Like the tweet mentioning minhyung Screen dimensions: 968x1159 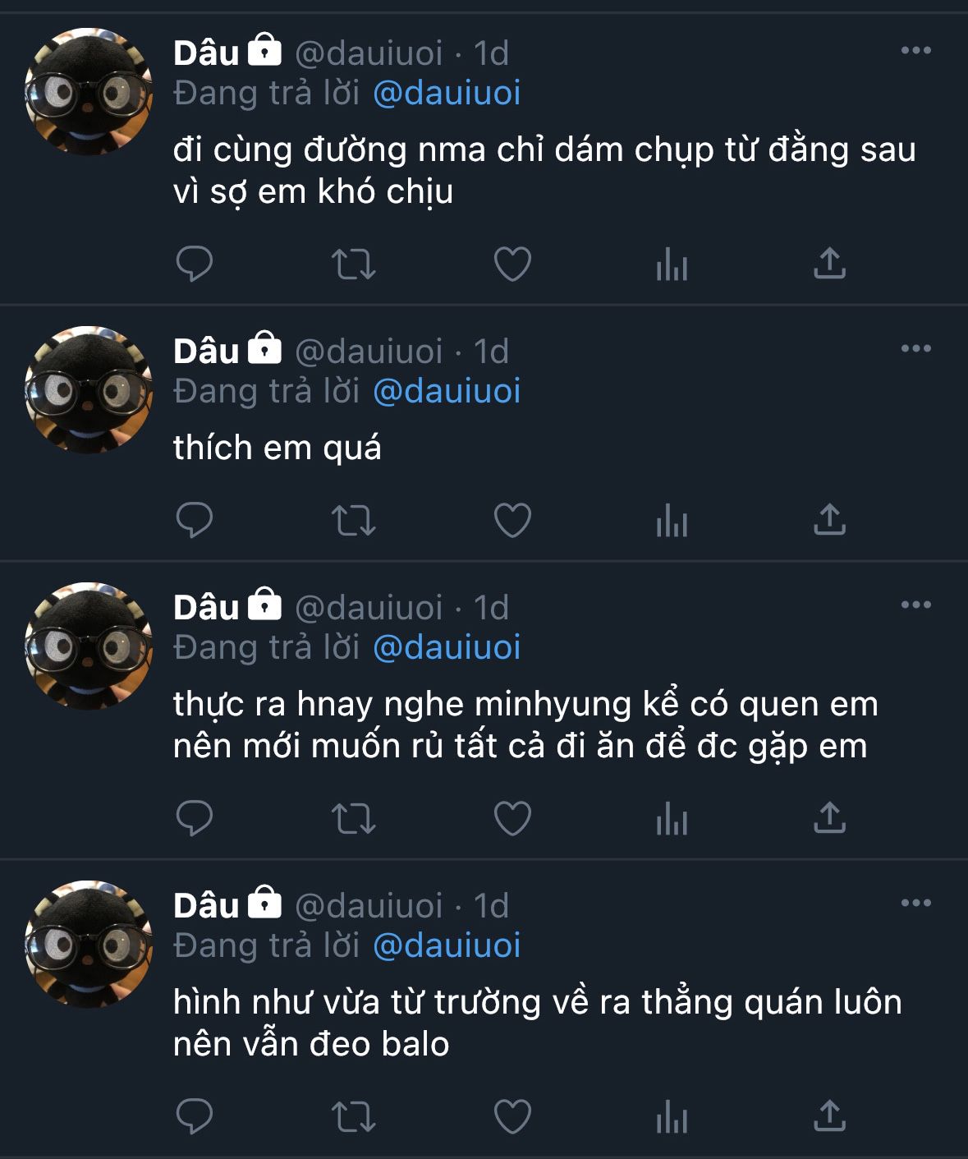pos(512,818)
